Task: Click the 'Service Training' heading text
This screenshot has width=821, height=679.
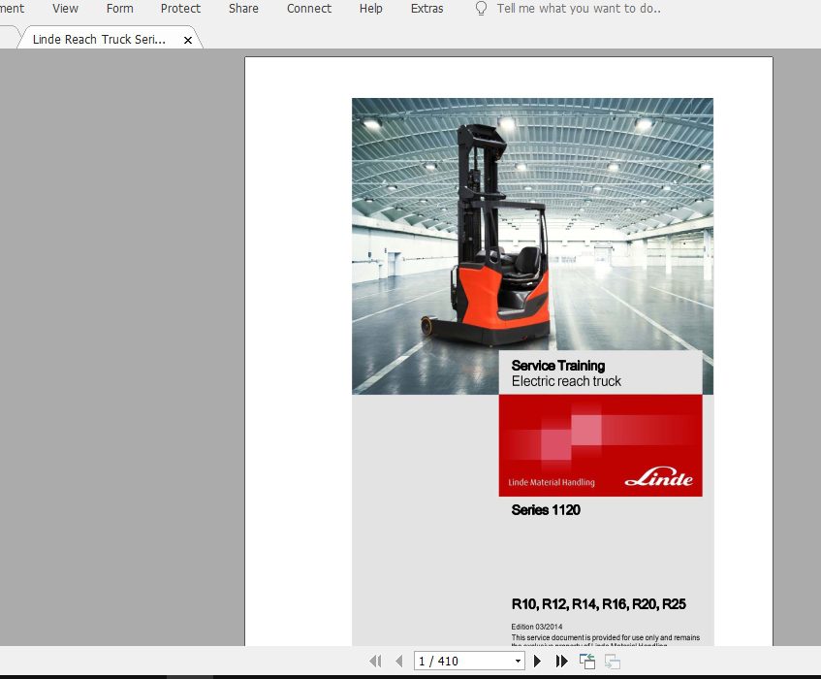Action: tap(558, 366)
